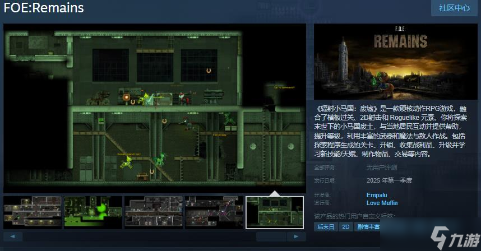Viewport: 481px width, 251px height.
Task: Open the 社区中心 community hub button
Action: click(454, 8)
